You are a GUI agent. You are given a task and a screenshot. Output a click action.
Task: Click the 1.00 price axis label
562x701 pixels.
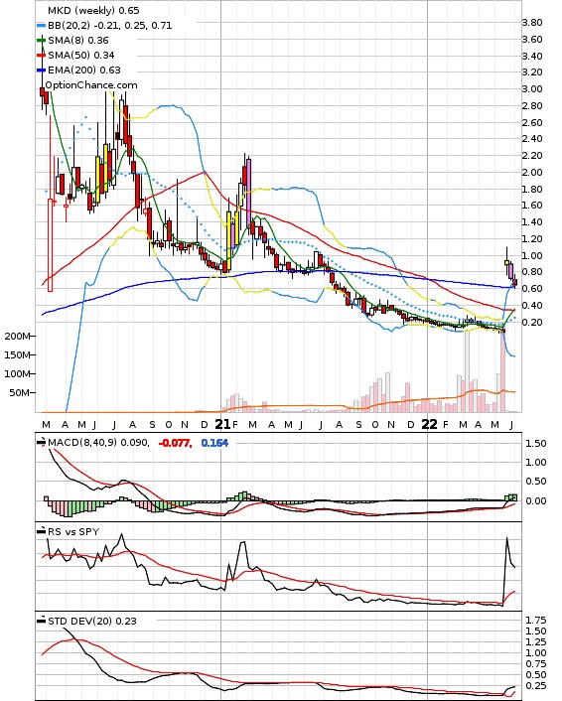(x=532, y=256)
